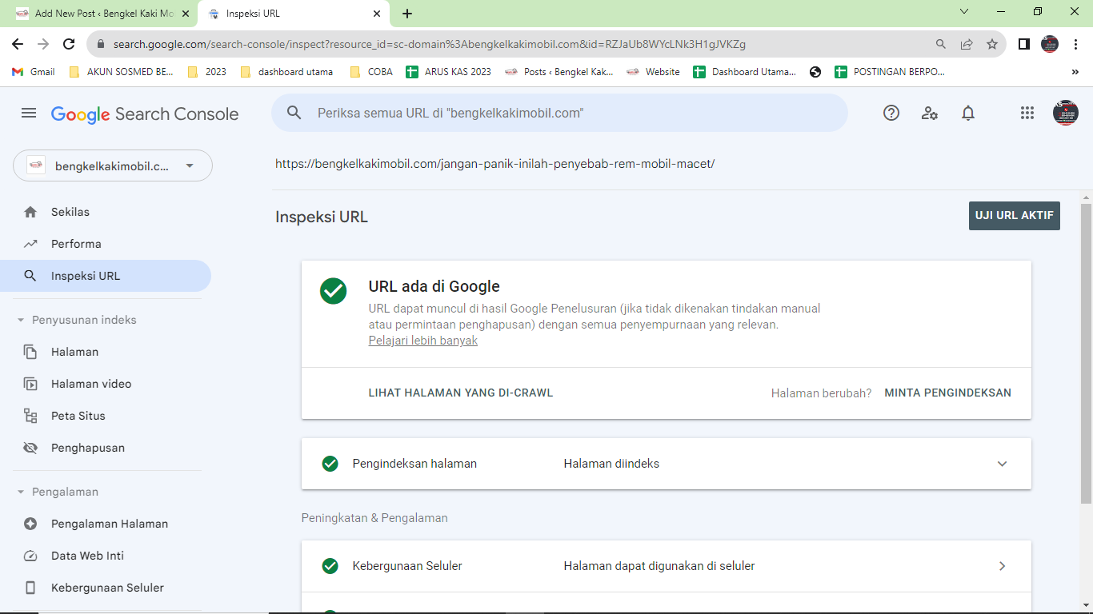
Task: Open the Google apps grid
Action: tap(1027, 114)
